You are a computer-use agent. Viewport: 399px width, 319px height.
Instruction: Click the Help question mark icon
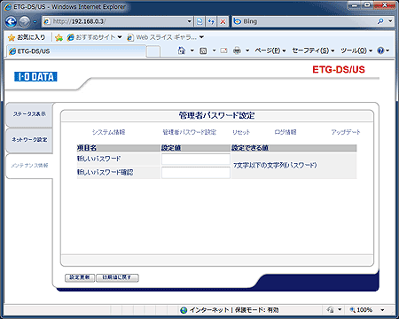coord(380,51)
